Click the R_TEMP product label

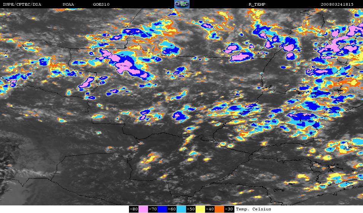point(257,5)
